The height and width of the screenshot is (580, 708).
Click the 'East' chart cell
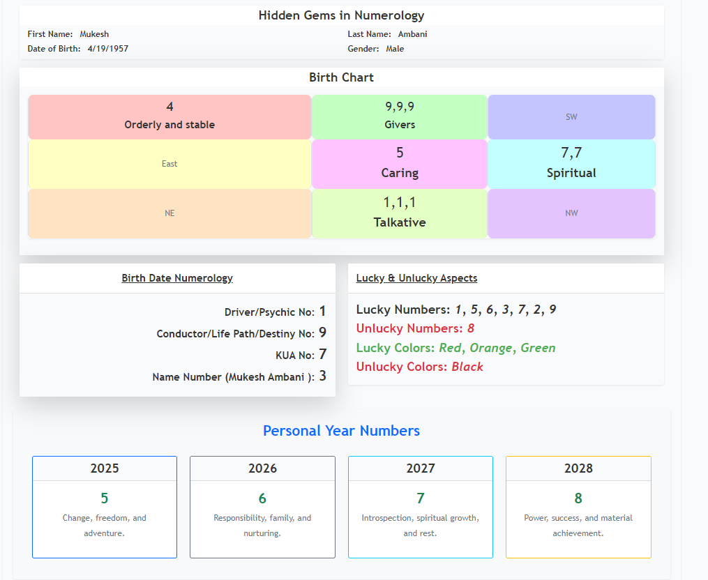[170, 164]
